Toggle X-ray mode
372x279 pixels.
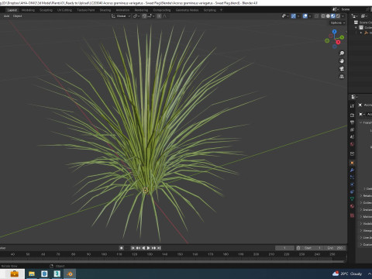[316, 16]
